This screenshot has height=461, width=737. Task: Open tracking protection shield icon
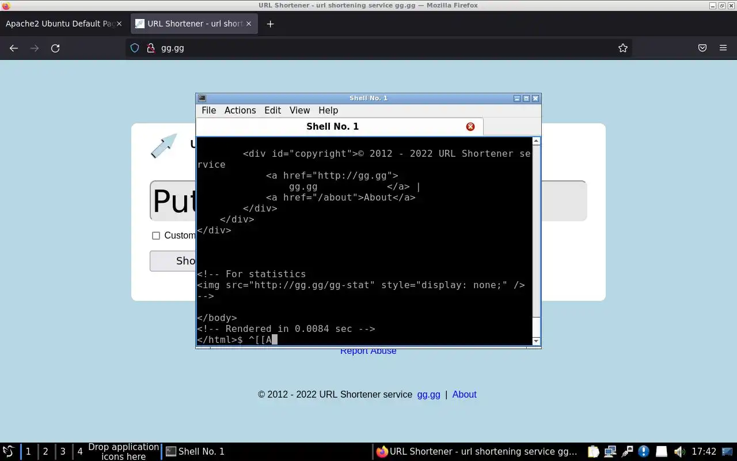pyautogui.click(x=135, y=48)
